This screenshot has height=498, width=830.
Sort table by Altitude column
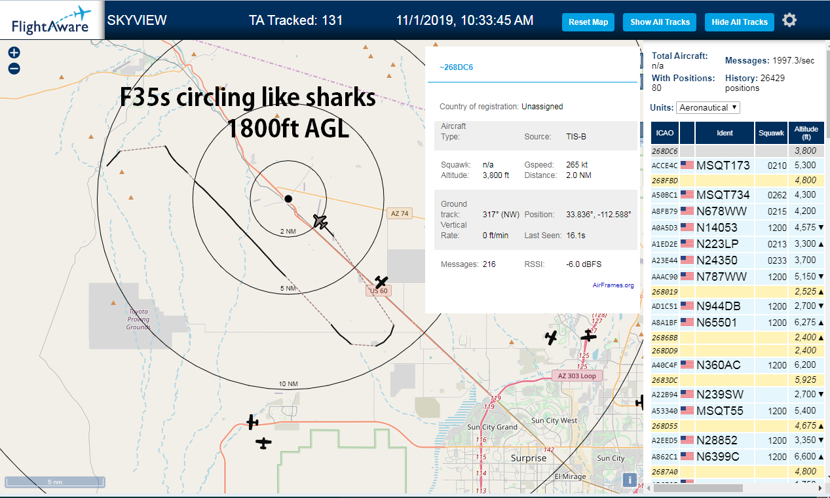[x=806, y=133]
